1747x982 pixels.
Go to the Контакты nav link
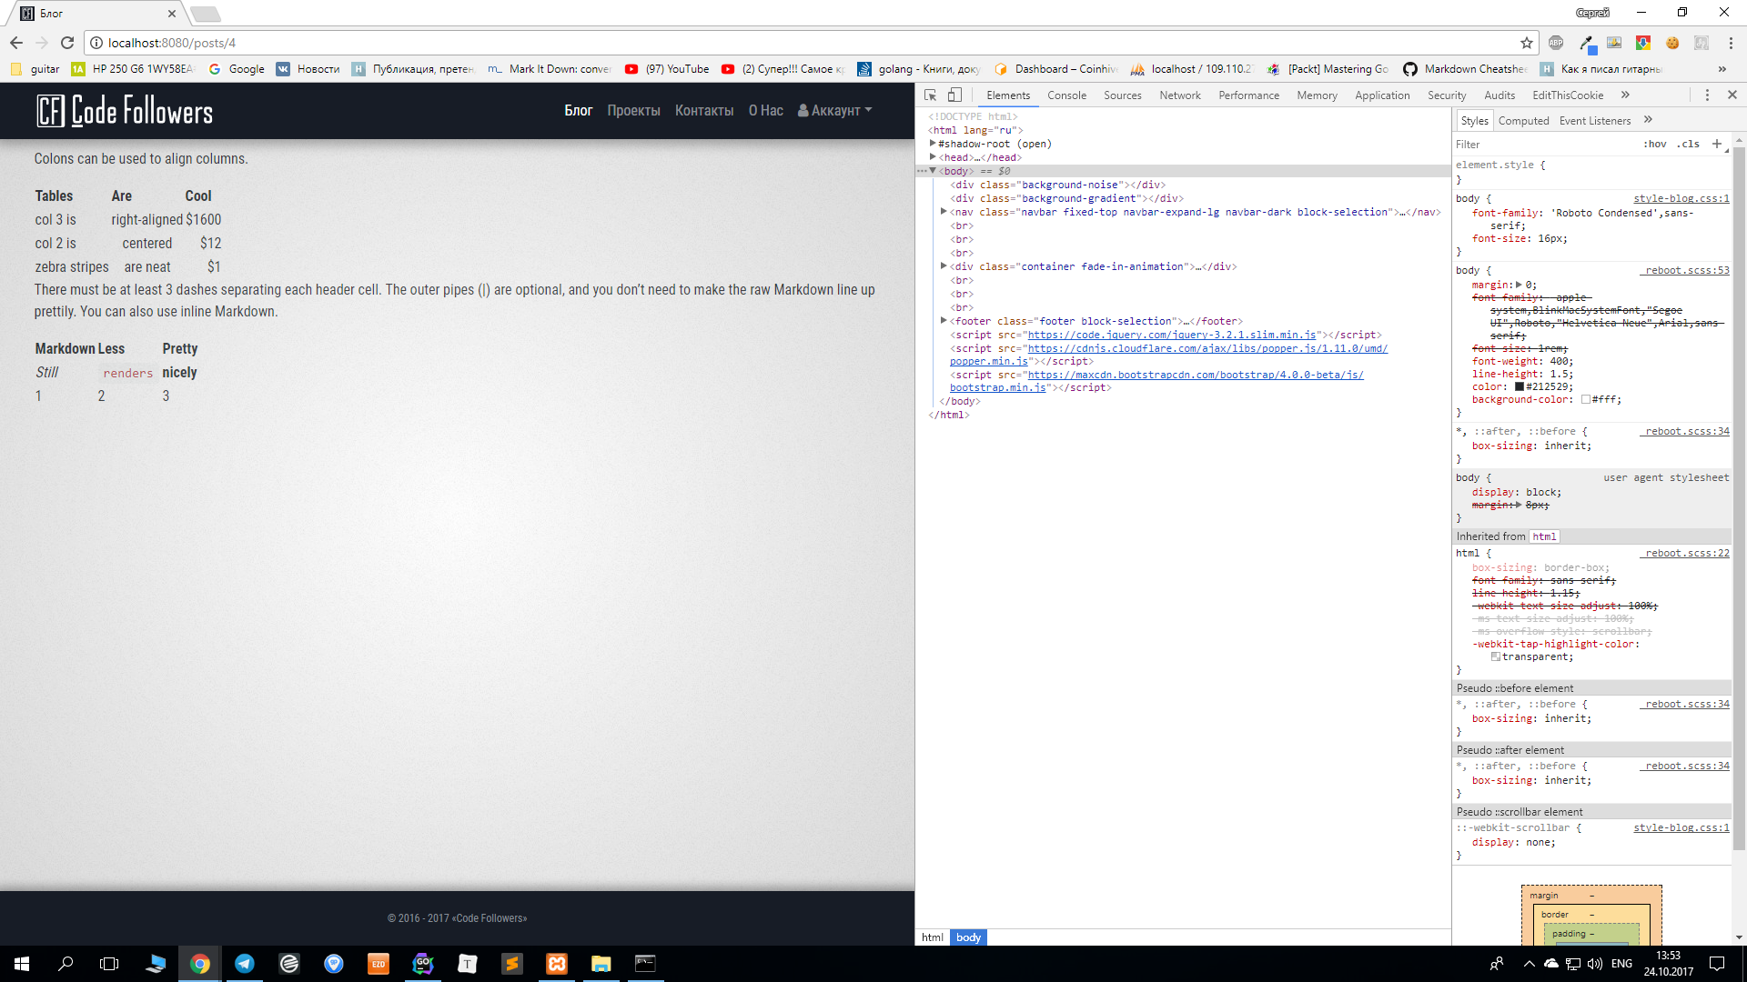point(704,111)
